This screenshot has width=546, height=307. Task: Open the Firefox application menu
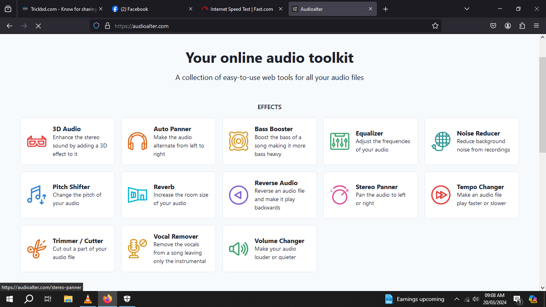[536, 26]
